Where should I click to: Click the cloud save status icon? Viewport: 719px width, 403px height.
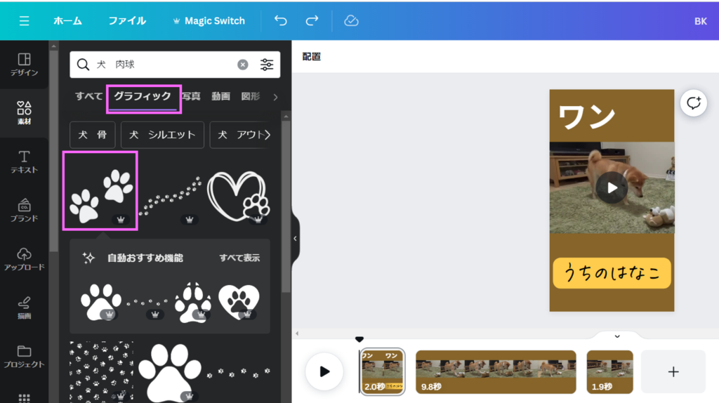[351, 21]
